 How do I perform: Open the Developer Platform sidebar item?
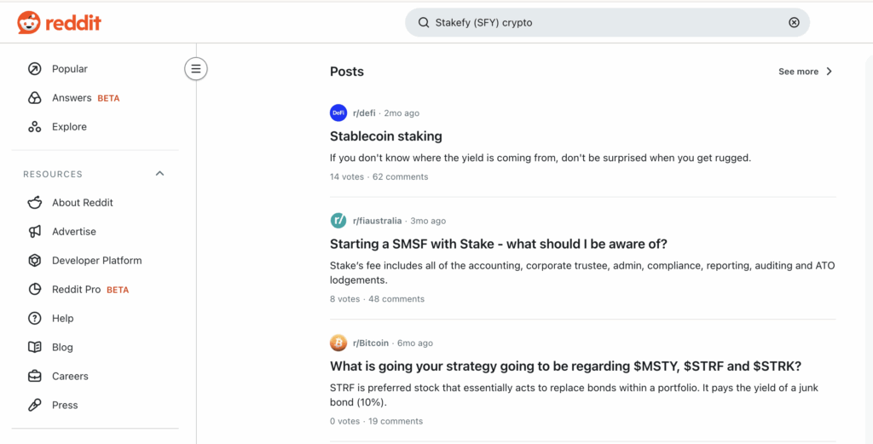click(x=96, y=261)
